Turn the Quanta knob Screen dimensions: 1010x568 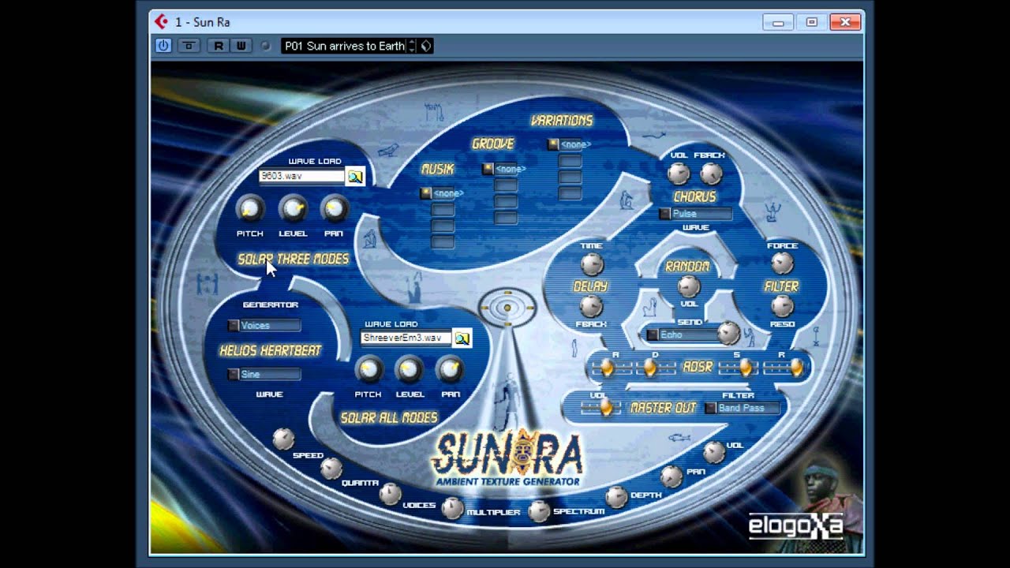coord(331,469)
